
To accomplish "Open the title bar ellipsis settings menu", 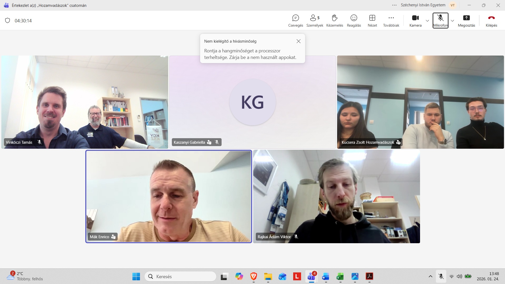I will tap(394, 5).
